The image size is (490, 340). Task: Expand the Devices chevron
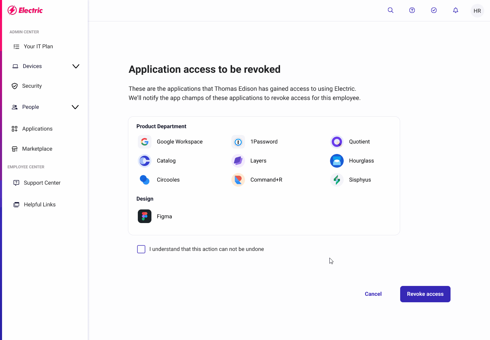76,66
